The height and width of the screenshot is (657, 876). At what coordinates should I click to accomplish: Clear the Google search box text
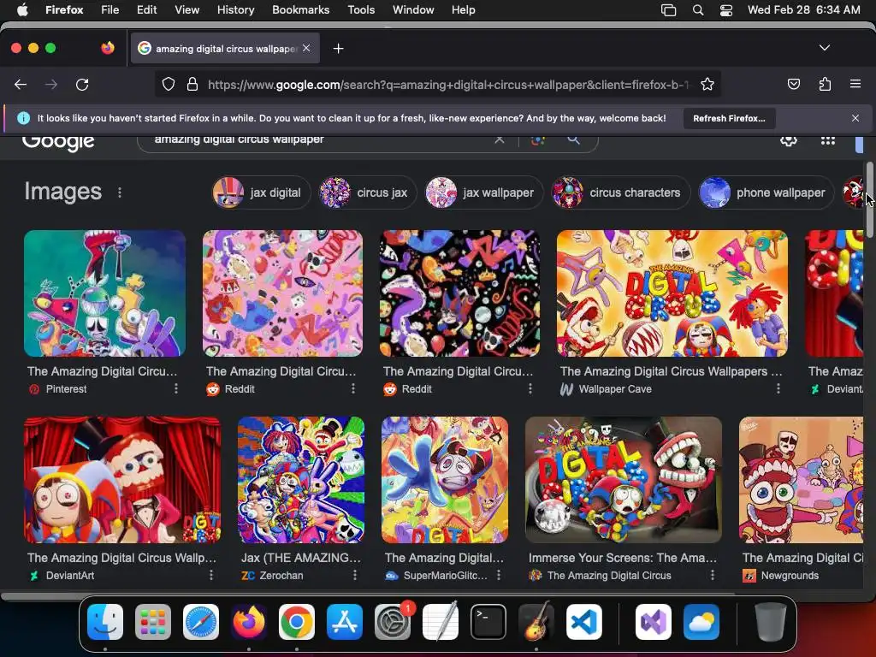coord(500,139)
